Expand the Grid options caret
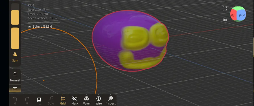 point(63,95)
